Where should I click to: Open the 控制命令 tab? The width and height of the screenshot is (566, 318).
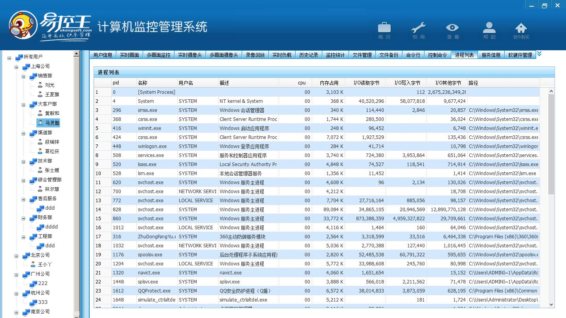(x=437, y=55)
